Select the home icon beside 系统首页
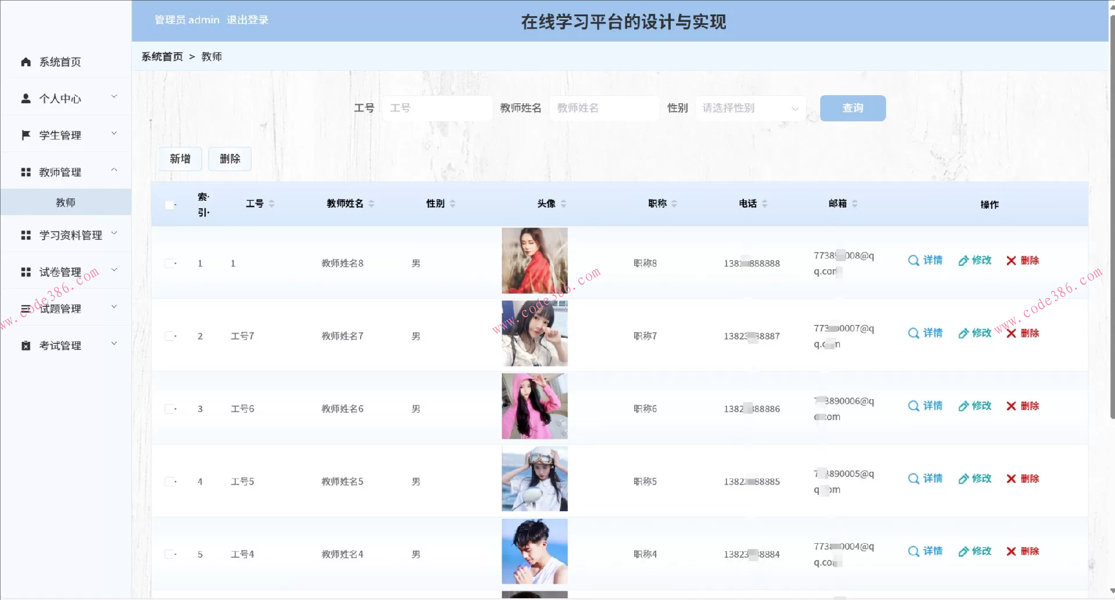This screenshot has width=1115, height=600. (25, 62)
